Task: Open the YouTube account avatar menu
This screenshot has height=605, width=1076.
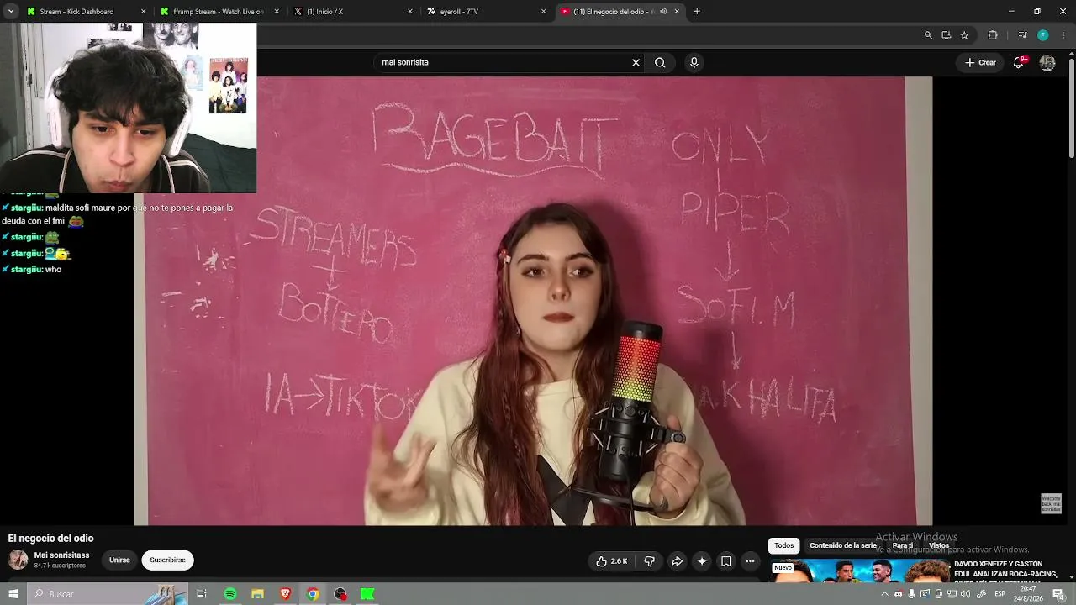Action: click(1047, 62)
